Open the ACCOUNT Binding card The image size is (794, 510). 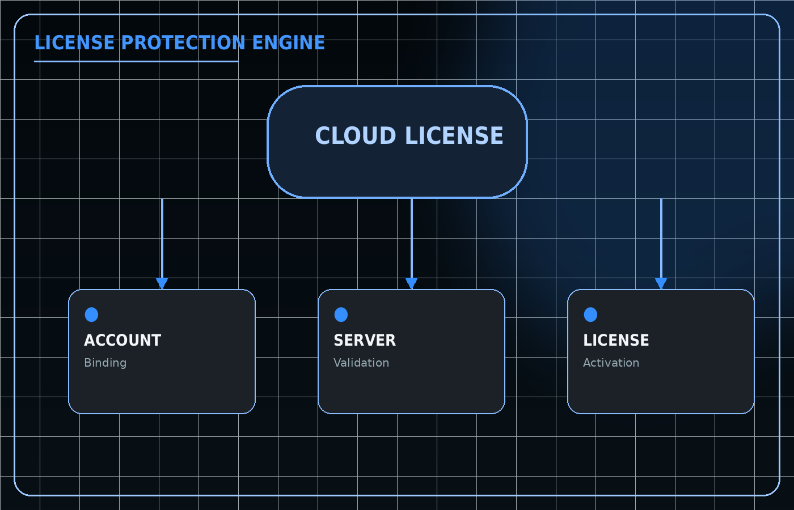162,351
